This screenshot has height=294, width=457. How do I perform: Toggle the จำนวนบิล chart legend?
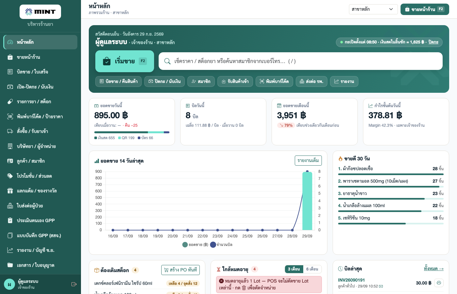221,245
